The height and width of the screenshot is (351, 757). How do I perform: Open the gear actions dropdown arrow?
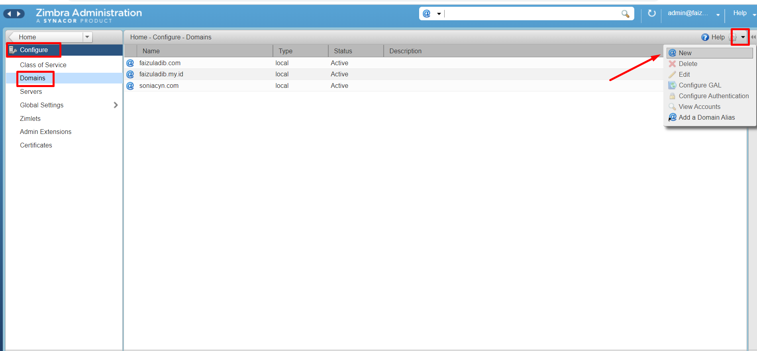(x=743, y=37)
